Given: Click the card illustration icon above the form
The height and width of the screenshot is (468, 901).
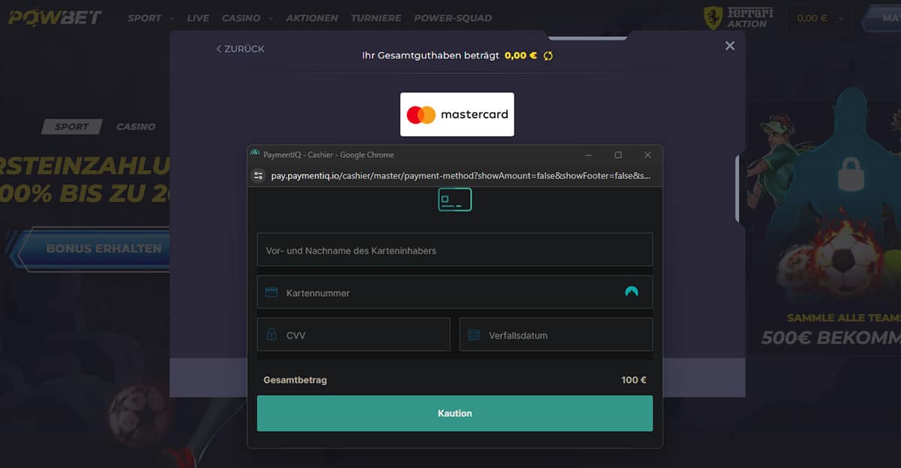Looking at the screenshot, I should coord(455,199).
